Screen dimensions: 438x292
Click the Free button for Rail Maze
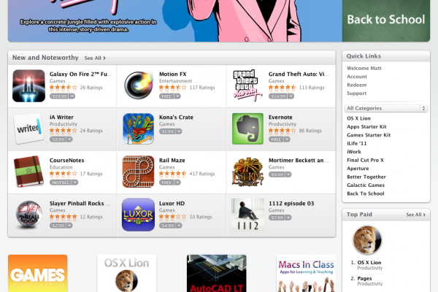(166, 182)
